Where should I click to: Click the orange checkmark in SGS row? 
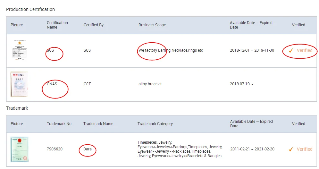291,51
